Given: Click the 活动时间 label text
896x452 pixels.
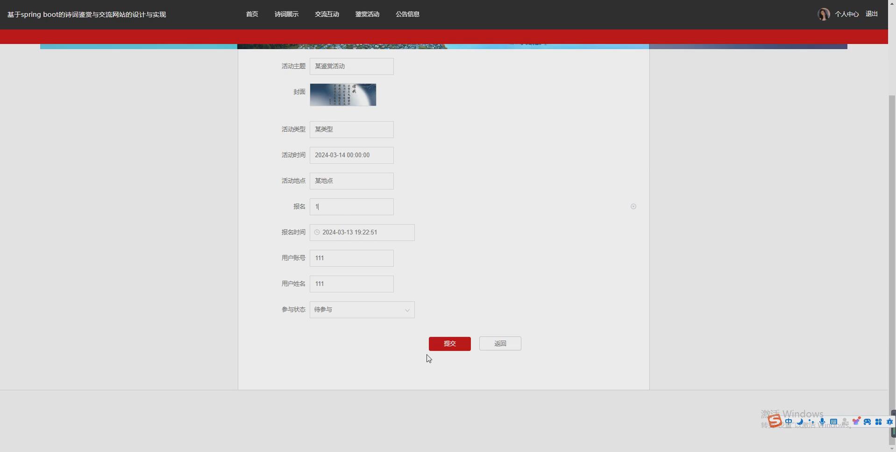Looking at the screenshot, I should tap(293, 155).
